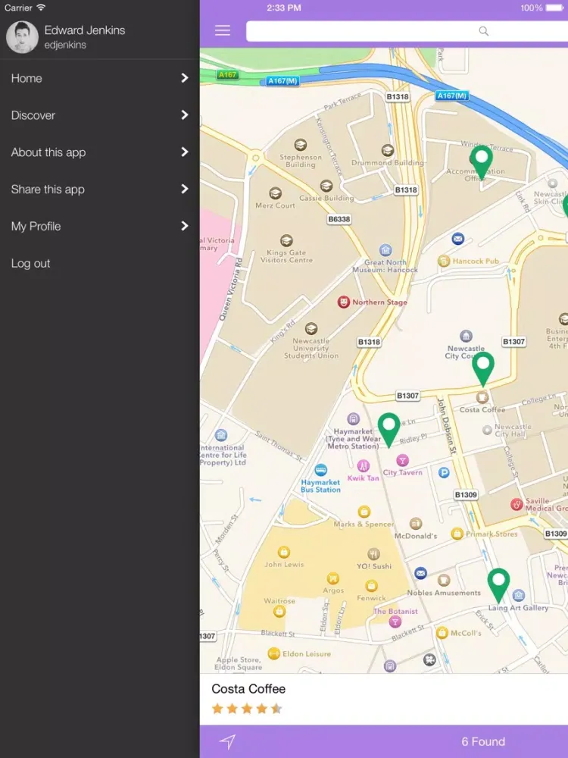Open the Costa Coffee result card
Image resolution: width=568 pixels, height=758 pixels.
[x=384, y=699]
